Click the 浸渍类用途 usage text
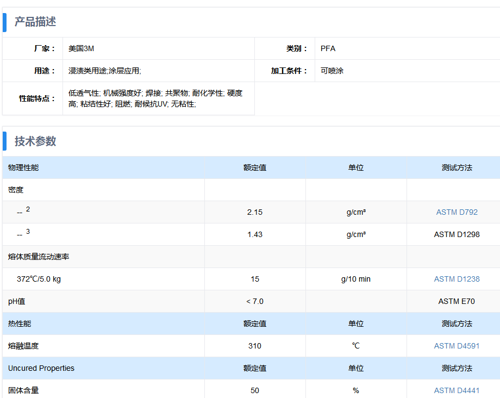The image size is (500, 398). pyautogui.click(x=87, y=71)
